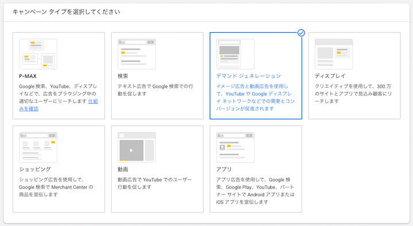
Task: Click the デマンド ジェネレーション illustration icon
Action: (235, 54)
